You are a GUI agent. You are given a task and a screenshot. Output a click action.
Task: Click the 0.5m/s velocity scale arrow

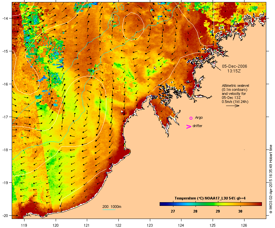pos(232,106)
